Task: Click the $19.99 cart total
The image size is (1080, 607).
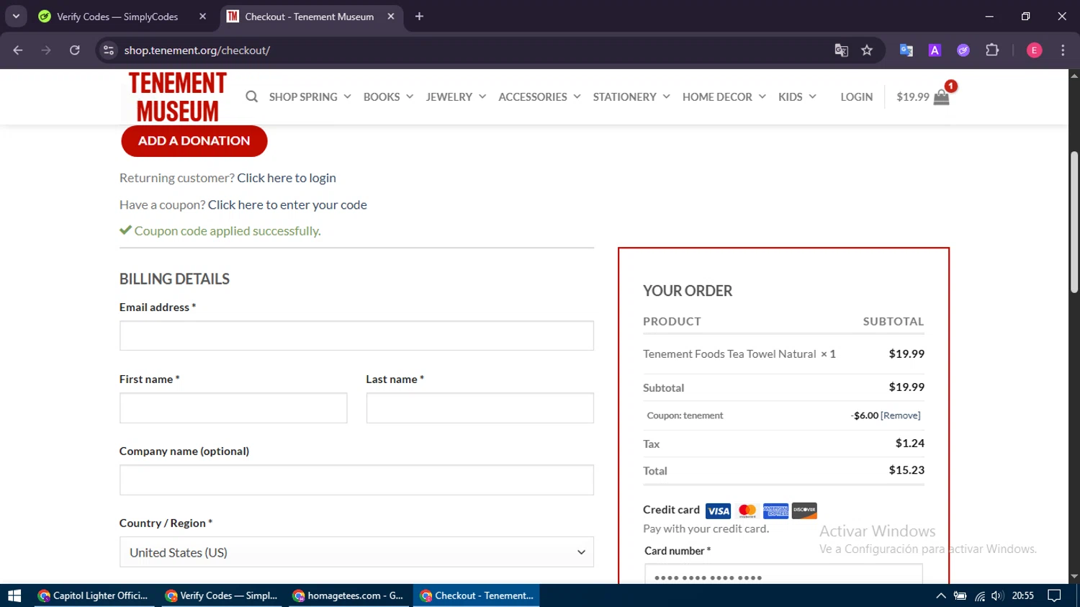Action: tap(912, 96)
